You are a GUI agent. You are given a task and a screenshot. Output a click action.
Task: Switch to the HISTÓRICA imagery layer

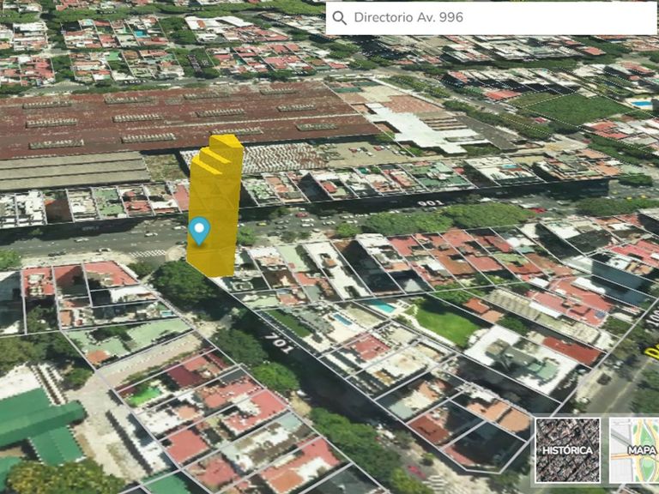(567, 449)
